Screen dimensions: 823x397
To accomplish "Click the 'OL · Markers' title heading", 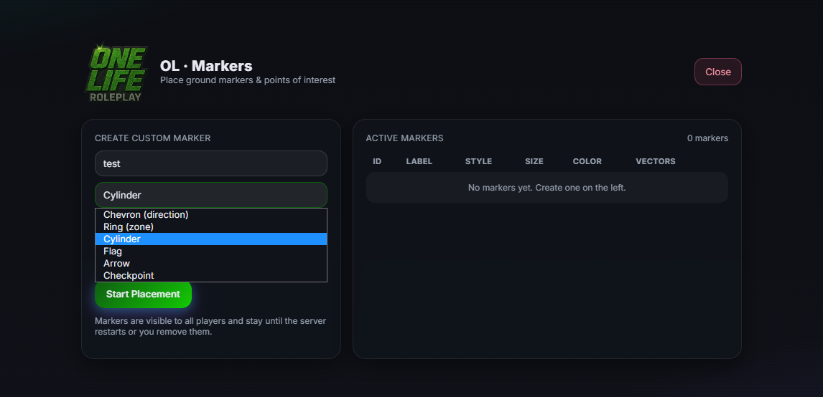I will click(x=205, y=66).
